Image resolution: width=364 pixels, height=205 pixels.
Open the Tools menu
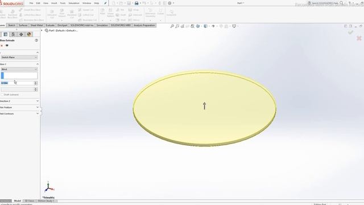point(63,3)
